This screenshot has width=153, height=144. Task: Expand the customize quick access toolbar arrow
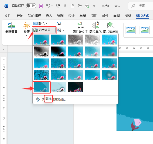point(94,6)
